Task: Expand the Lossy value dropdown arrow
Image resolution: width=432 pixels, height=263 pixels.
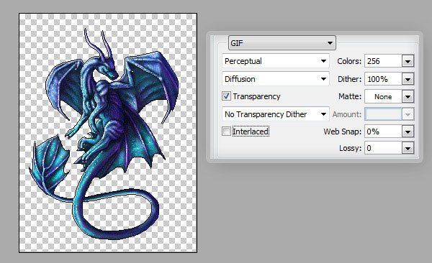Action: pos(408,149)
